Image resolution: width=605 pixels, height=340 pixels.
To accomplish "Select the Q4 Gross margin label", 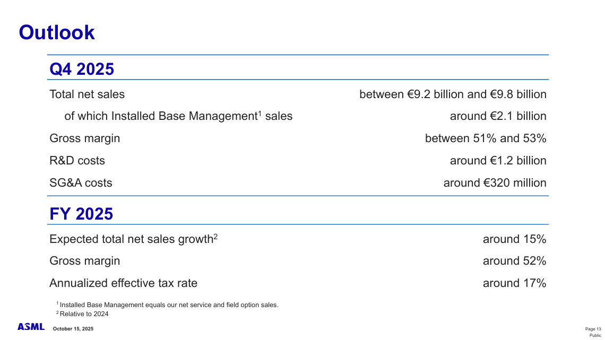I will [84, 138].
